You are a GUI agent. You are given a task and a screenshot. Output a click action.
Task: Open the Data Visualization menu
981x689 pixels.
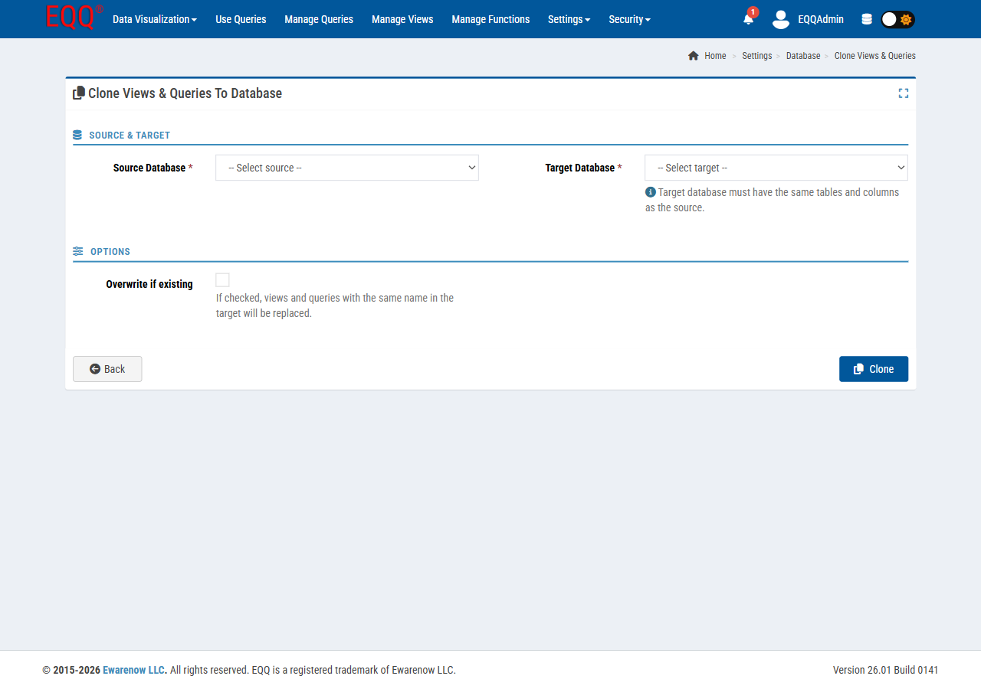(x=153, y=19)
